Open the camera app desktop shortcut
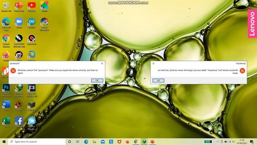 [x=19, y=56]
